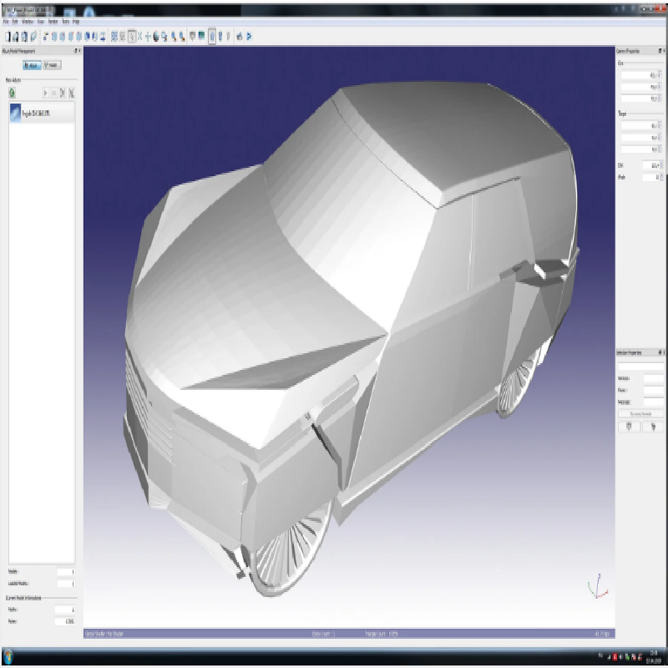668x668 pixels.
Task: Select the arrow cursor selection tool
Action: pos(133,36)
